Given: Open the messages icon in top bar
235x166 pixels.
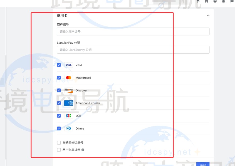Looking at the screenshot, I should coord(232,2).
